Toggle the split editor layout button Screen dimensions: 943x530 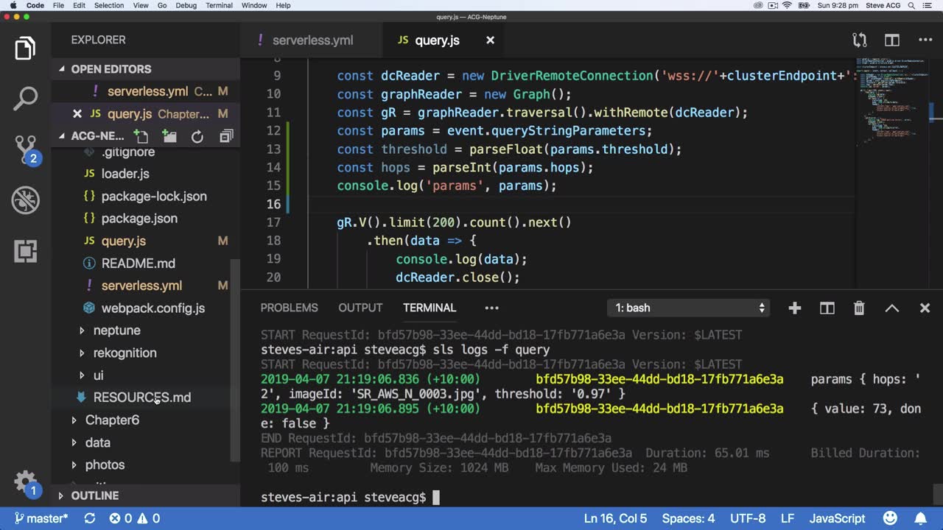click(892, 40)
